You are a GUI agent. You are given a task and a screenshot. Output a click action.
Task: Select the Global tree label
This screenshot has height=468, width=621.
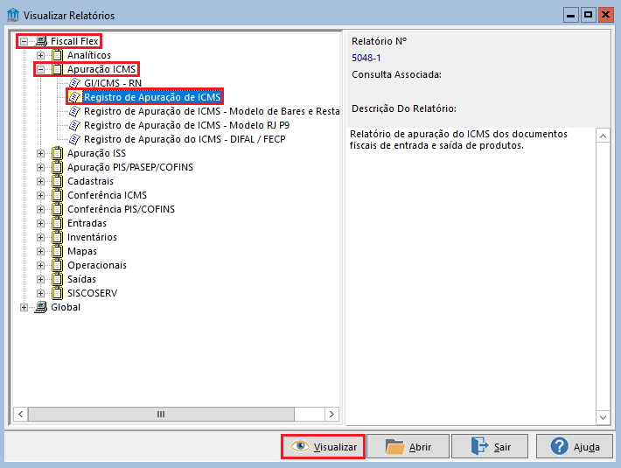pos(66,307)
